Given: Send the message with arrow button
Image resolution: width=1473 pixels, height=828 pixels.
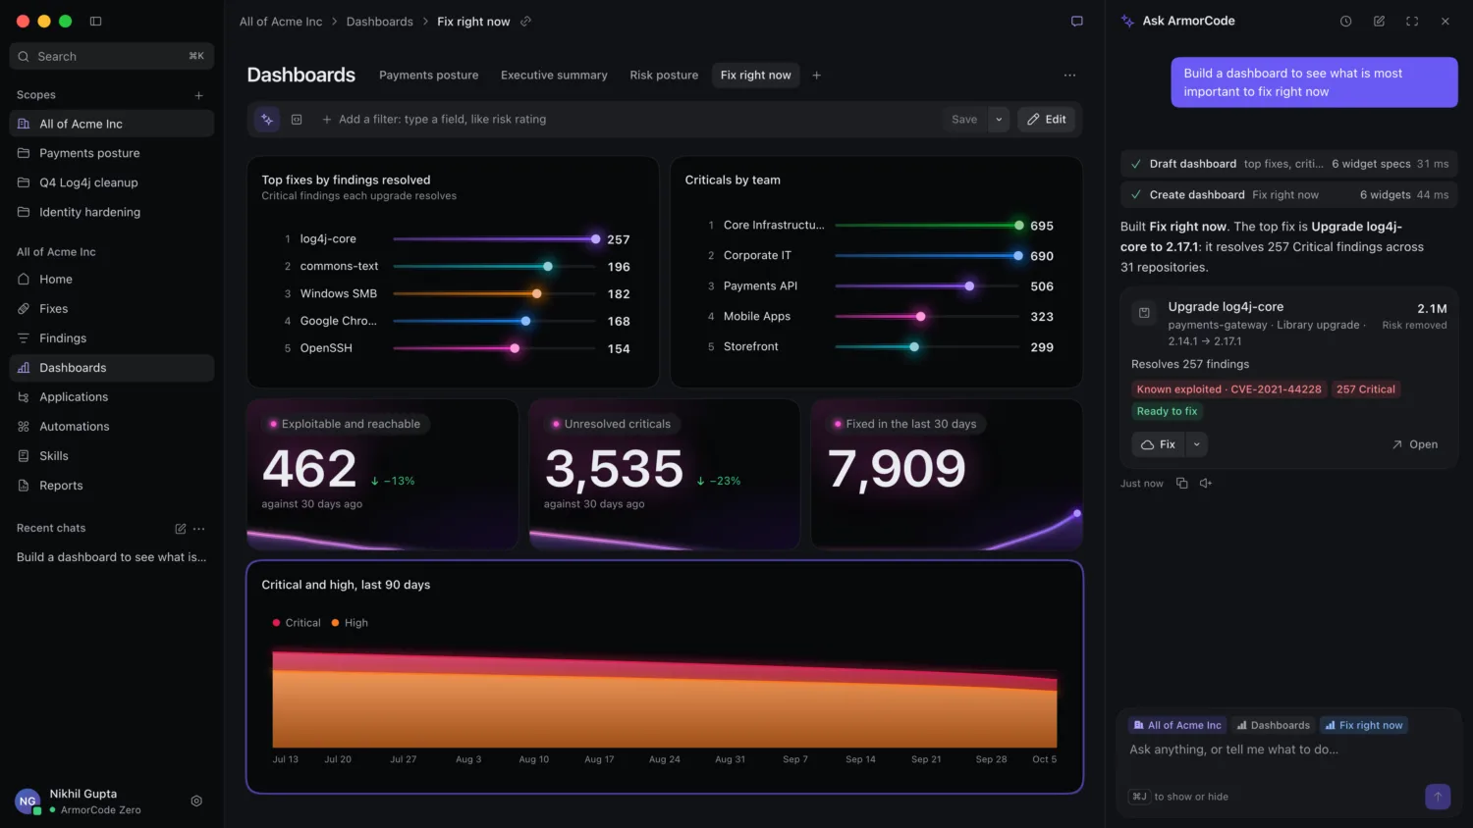Looking at the screenshot, I should pos(1438,797).
